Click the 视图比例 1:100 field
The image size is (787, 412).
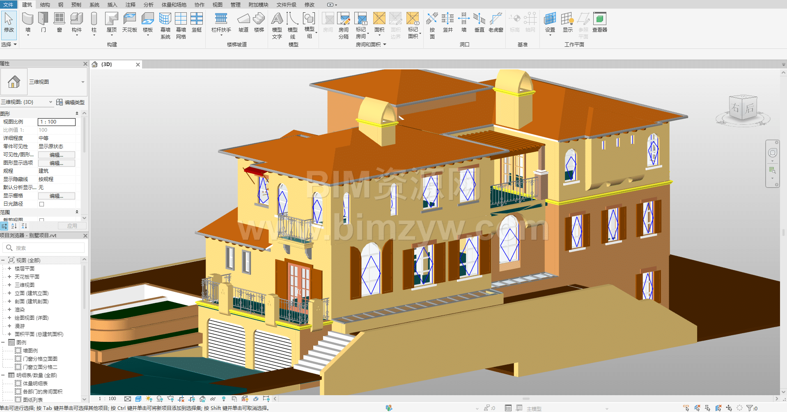(57, 122)
